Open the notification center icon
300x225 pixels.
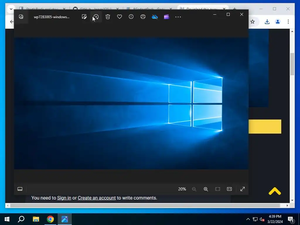291,219
